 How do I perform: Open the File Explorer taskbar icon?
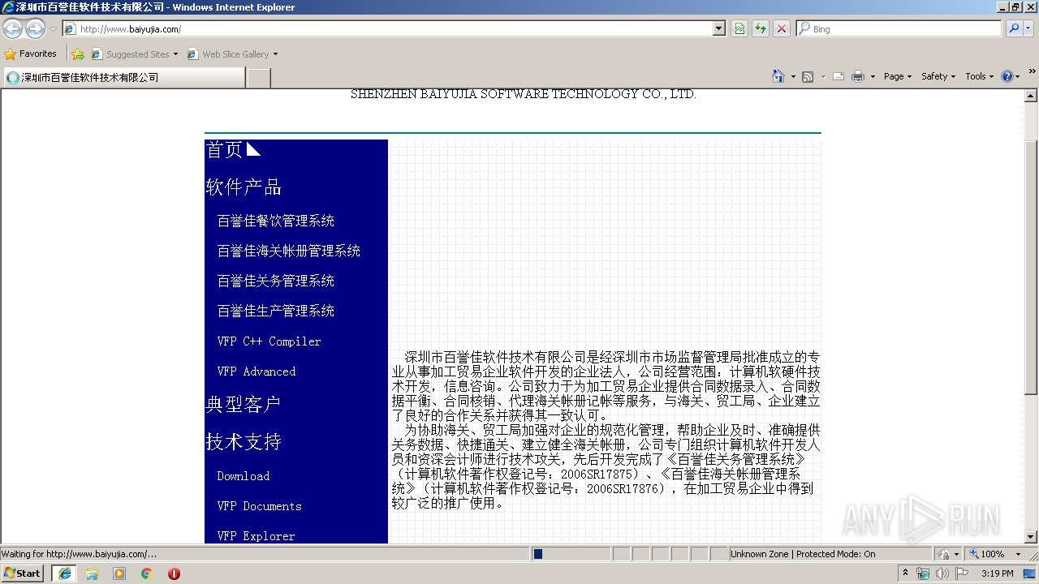[x=92, y=573]
